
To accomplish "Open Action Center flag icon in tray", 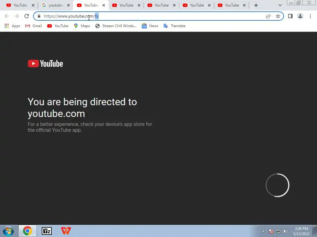I will point(271,231).
